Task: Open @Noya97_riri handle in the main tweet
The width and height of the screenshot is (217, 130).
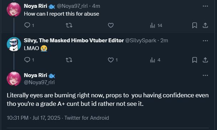Action: 39,82
